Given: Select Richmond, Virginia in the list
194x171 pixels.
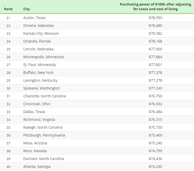Looking at the screenshot, I should 39,120.
